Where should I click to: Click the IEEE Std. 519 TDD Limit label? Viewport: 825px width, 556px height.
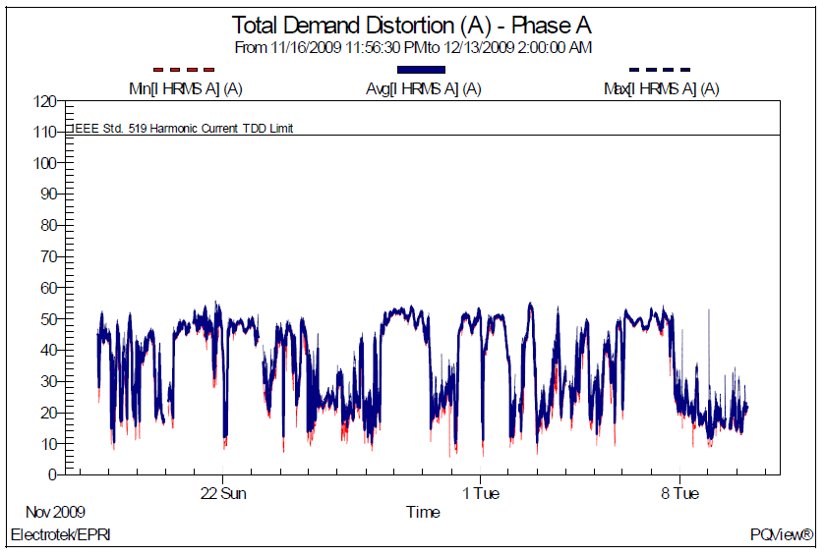coord(182,128)
